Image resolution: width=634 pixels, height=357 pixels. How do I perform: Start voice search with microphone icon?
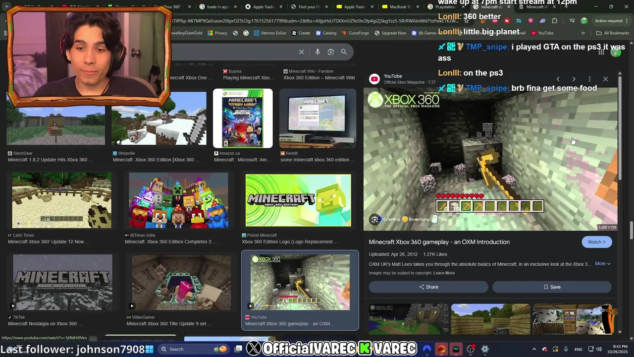[317, 52]
